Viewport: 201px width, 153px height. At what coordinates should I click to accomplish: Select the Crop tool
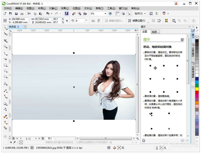coord(5,40)
